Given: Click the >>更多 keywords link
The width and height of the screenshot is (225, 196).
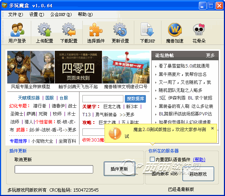Looking at the screenshot, I should coord(127,115).
